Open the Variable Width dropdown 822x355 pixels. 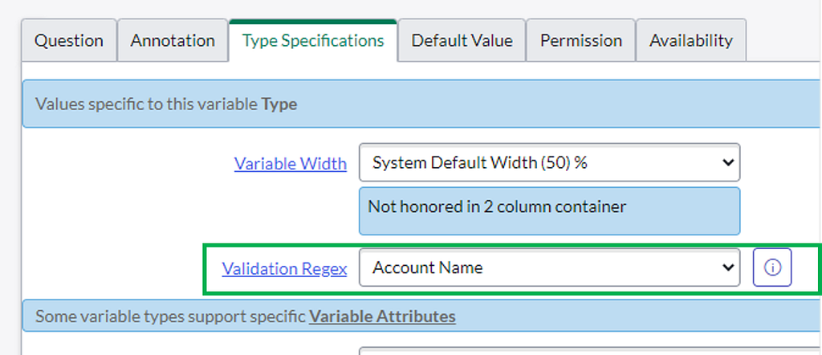point(549,162)
